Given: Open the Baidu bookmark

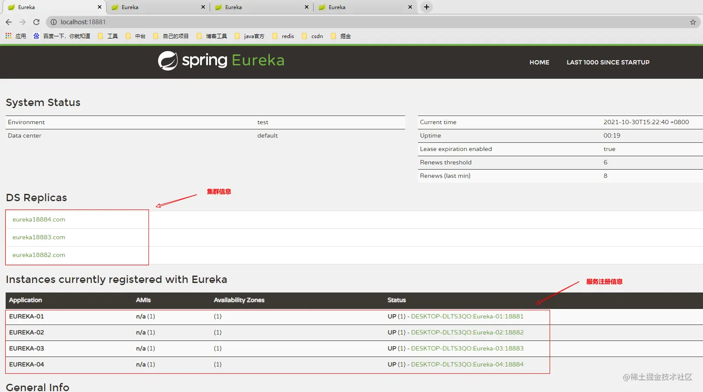Looking at the screenshot, I should click(x=62, y=36).
